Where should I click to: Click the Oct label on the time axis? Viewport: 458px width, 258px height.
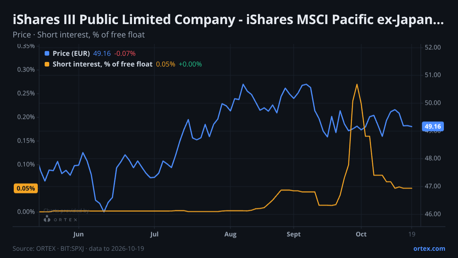(361, 234)
